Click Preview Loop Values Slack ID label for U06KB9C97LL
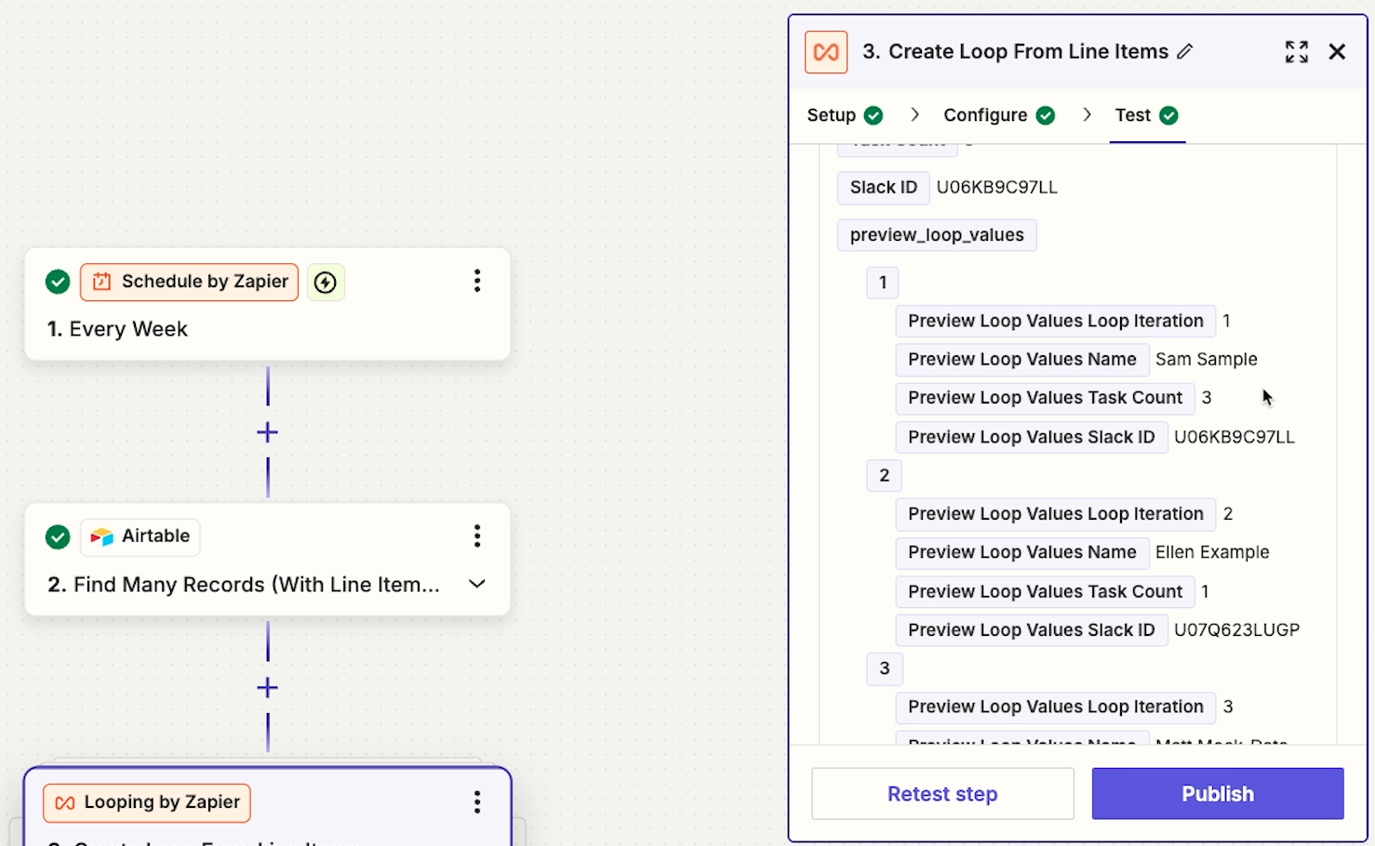 pyautogui.click(x=1032, y=437)
